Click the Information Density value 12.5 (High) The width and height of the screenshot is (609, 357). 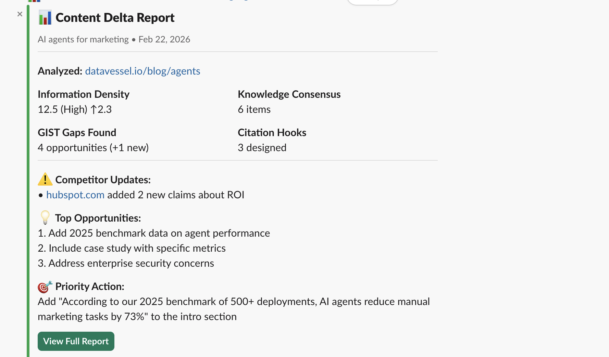click(75, 109)
